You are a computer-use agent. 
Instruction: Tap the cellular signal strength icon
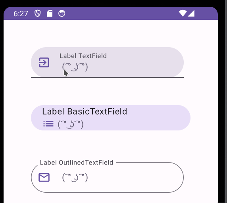pos(191,13)
